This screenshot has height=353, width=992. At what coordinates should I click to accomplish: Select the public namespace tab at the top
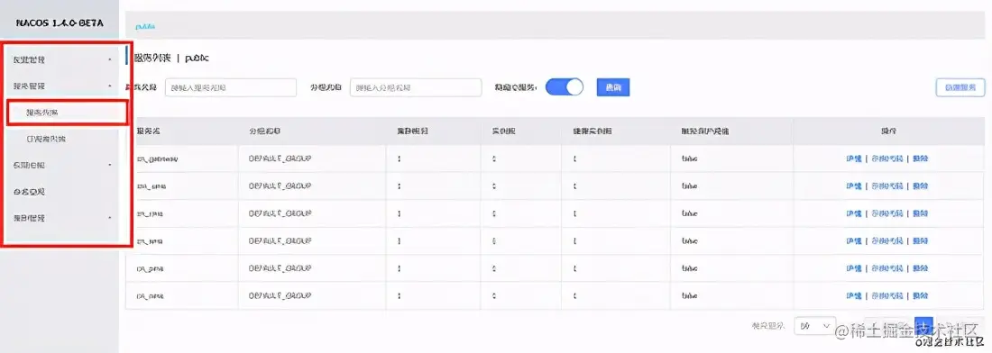[x=145, y=26]
